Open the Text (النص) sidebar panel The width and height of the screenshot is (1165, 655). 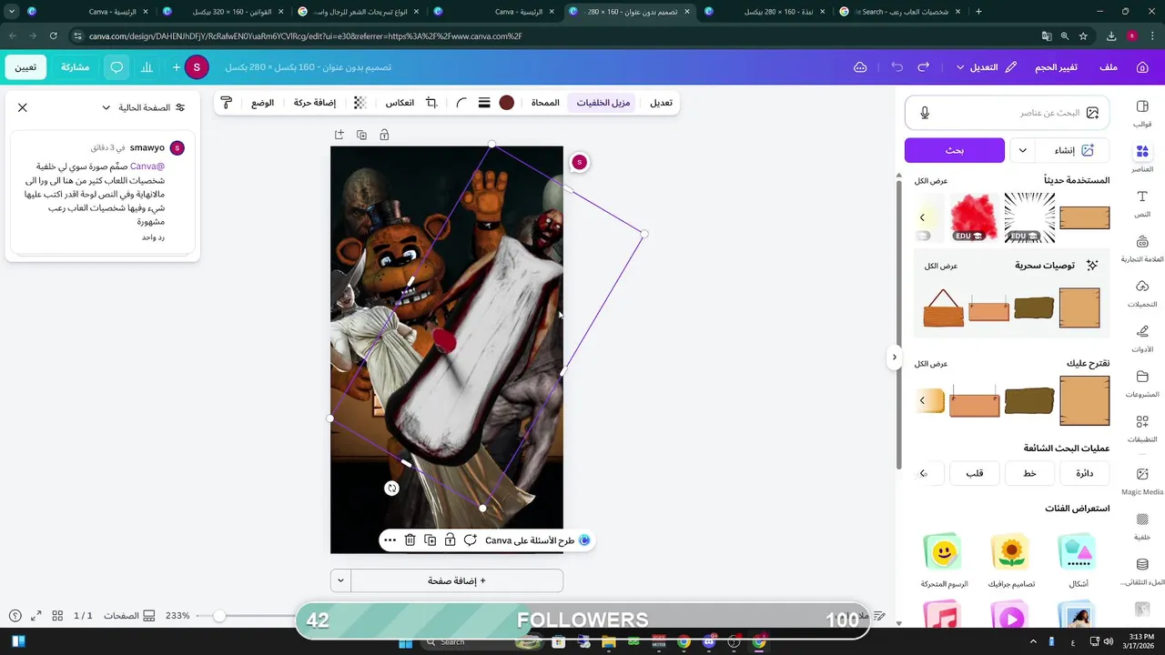(x=1142, y=203)
